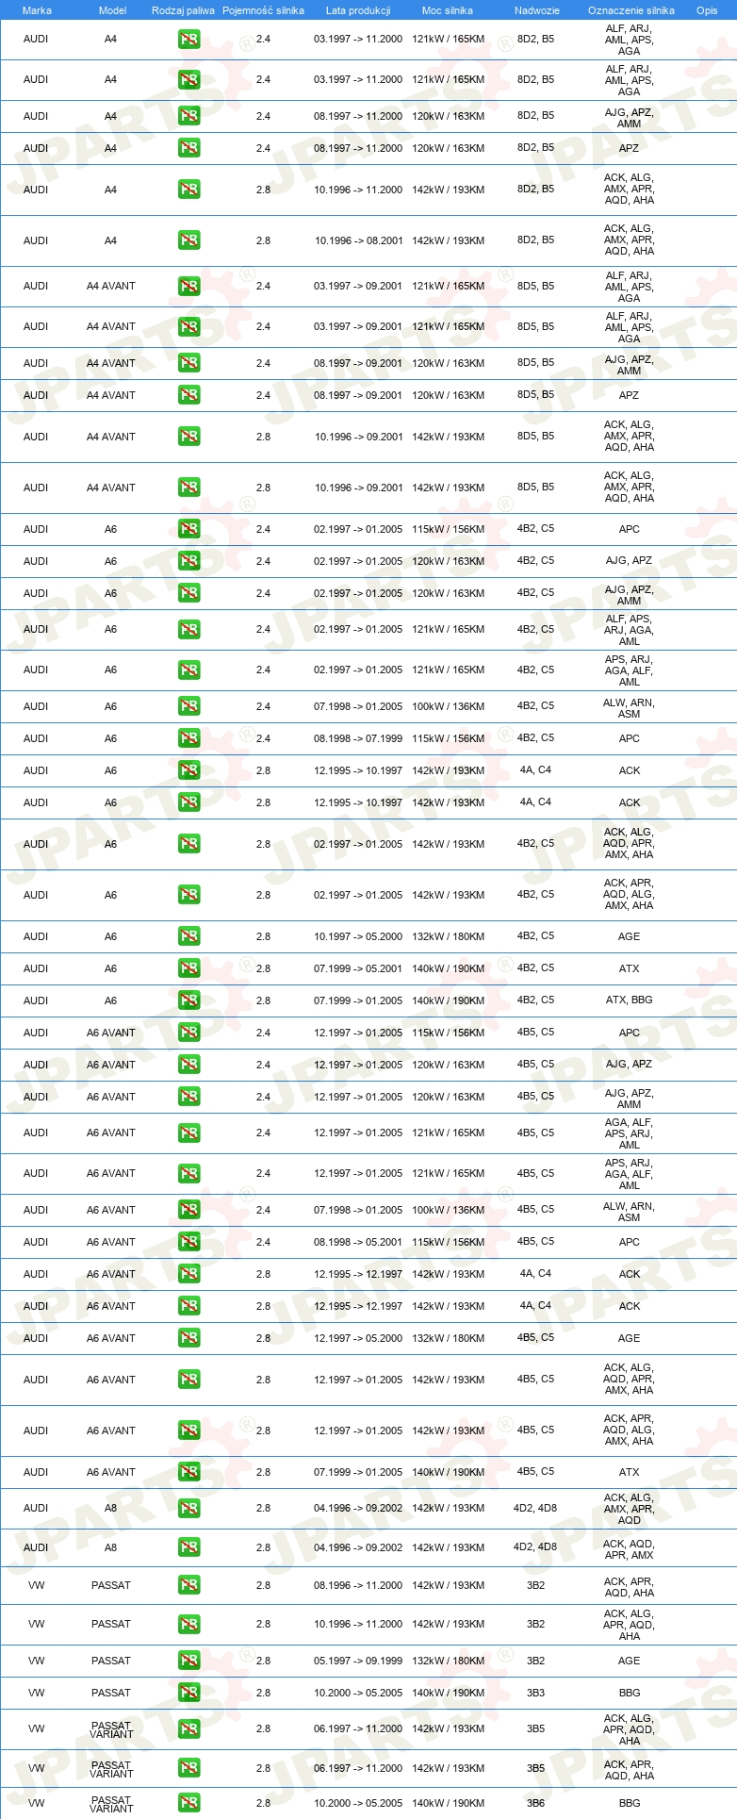The image size is (737, 1819).
Task: Click petrol icon in A6 row with ATX, BBG engines
Action: (189, 1000)
